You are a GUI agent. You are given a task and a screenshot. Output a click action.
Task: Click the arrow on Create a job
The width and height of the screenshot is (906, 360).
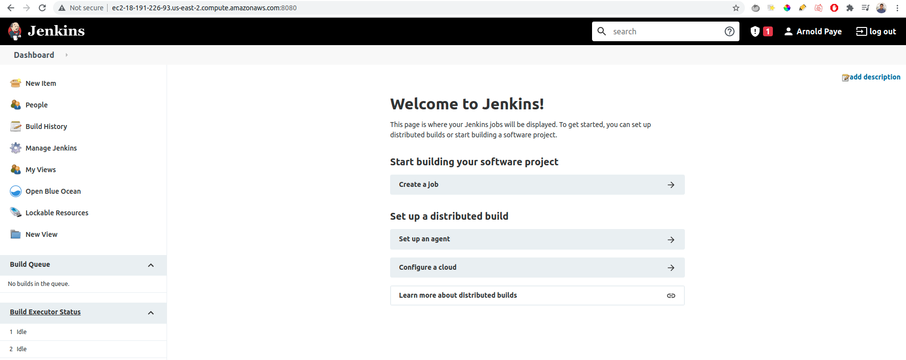pyautogui.click(x=671, y=185)
